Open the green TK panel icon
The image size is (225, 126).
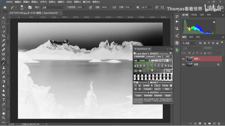(x=177, y=50)
